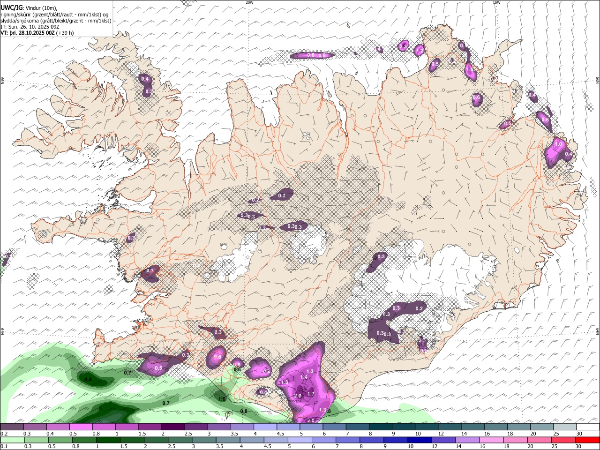Viewport: 600px width, 450px height.
Task: Click the 'IT: Sun. 26. 10. 2025 09Z' line
Action: click(30, 27)
